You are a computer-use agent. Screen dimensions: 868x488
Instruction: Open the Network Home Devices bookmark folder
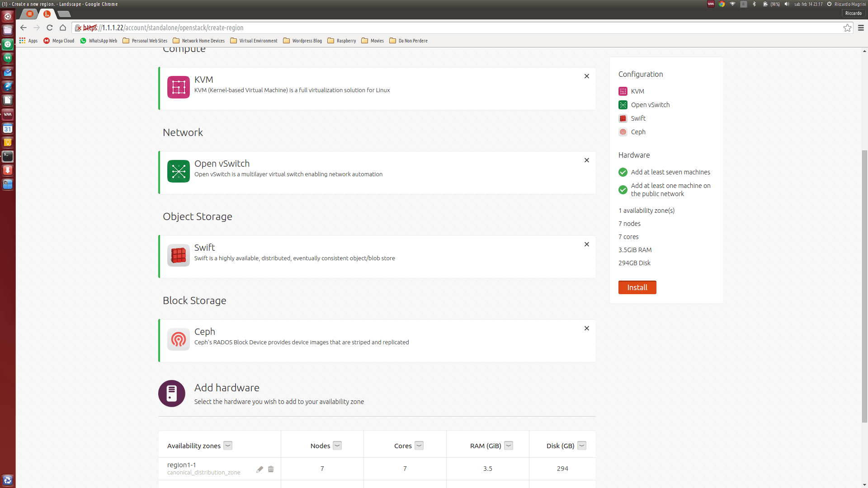click(198, 41)
